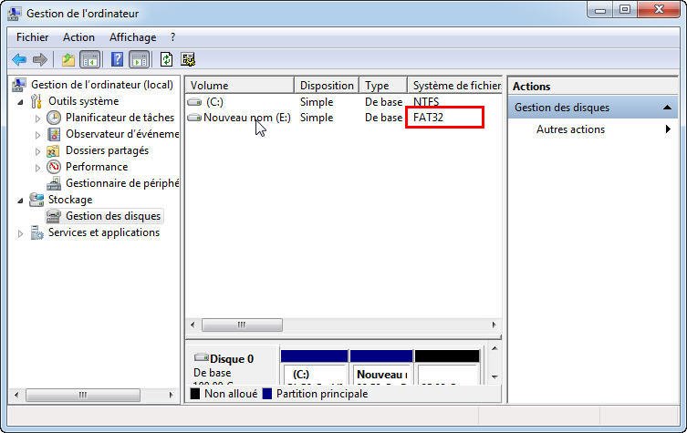Expand the Observateur d'événements node

point(37,135)
